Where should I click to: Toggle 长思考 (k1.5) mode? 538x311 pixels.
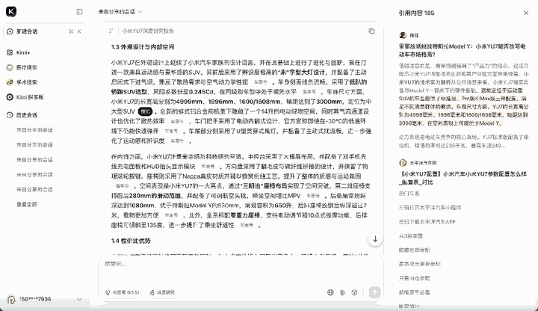[x=123, y=292]
